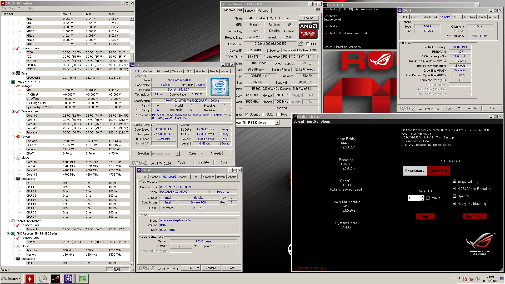This screenshot has width=505, height=284.
Task: Open Tools dropdown arrow in CPU-Z Mainboard window
Action: coord(198,268)
